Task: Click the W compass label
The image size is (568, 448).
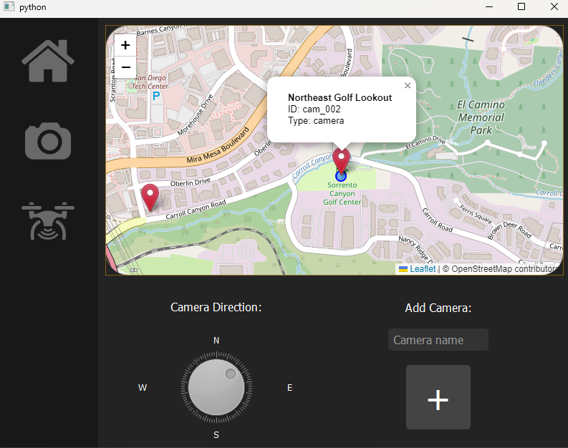Action: coord(143,388)
